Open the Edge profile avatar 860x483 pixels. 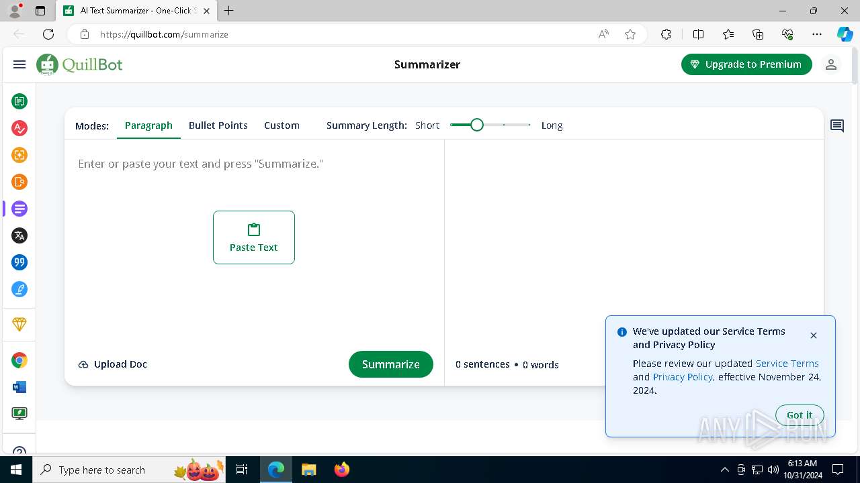click(15, 11)
